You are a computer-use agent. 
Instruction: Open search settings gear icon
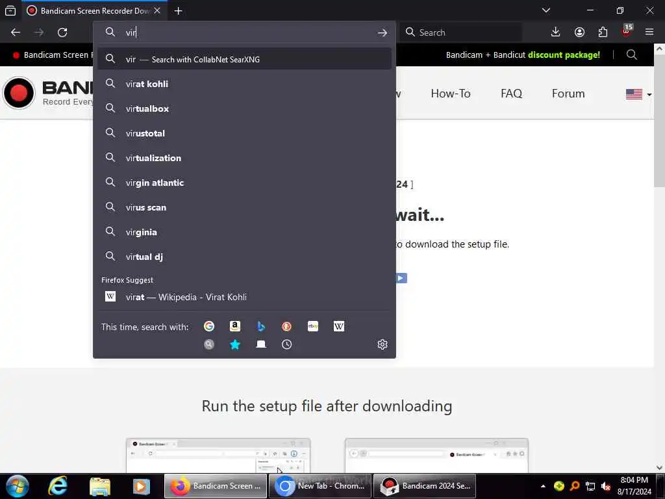point(382,344)
